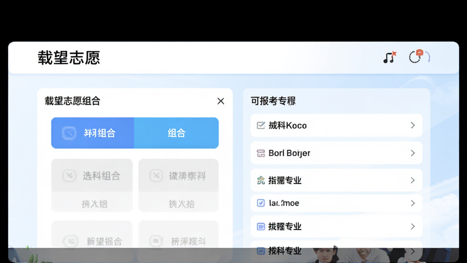Image resolution: width=467 pixels, height=263 pixels.
Task: Select the darker blue tab containing an icon
Action: (x=93, y=133)
